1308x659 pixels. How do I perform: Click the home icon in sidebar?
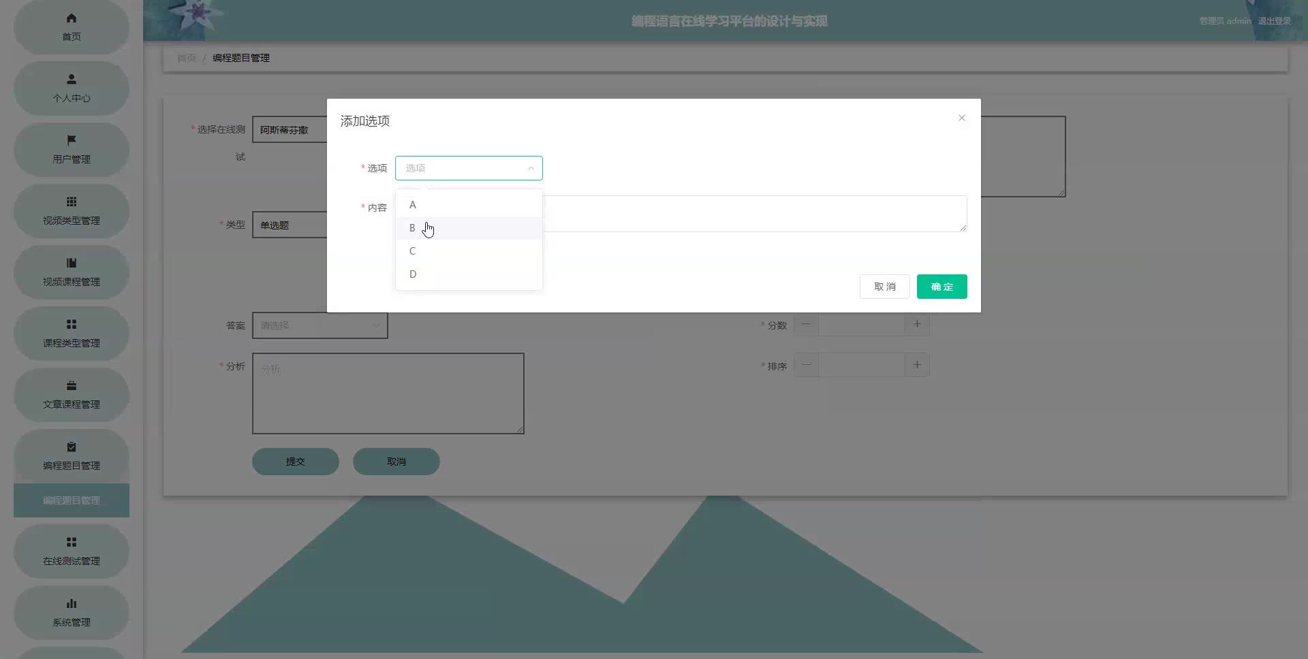pos(72,18)
